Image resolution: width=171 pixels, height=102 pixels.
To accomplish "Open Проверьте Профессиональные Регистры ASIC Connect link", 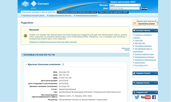I will pos(53,42).
